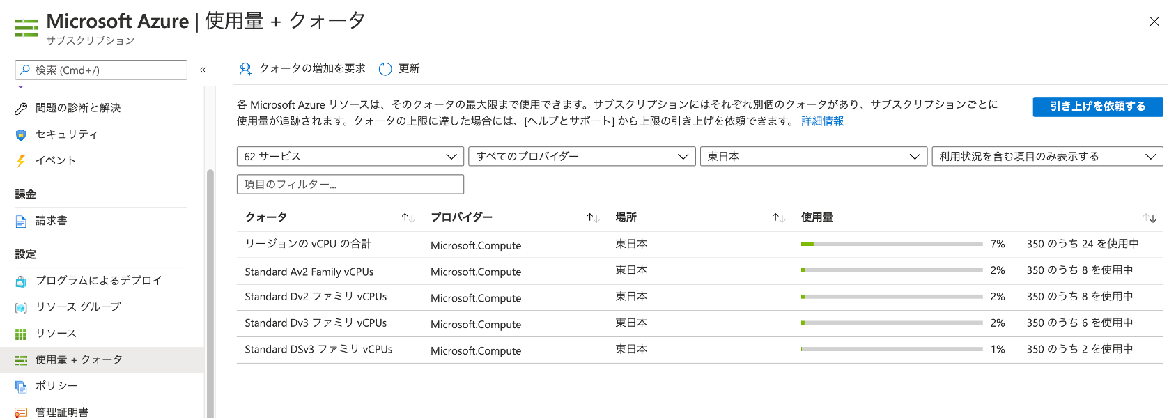The height and width of the screenshot is (418, 1176).
Task: Click the certificate icon beside 管理証明書
Action: point(21,412)
